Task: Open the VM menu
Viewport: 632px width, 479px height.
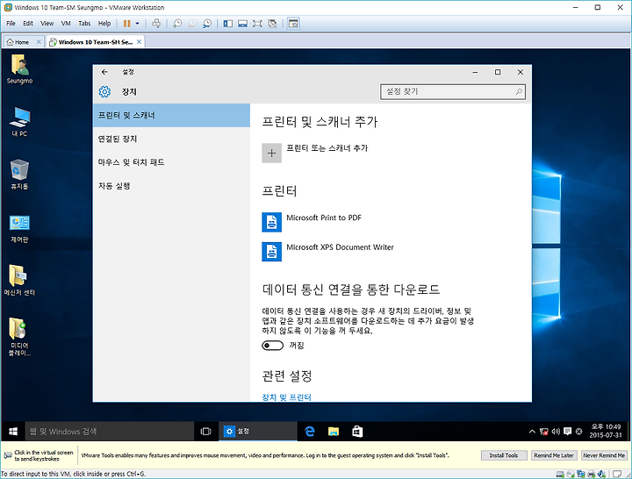Action: (66, 24)
